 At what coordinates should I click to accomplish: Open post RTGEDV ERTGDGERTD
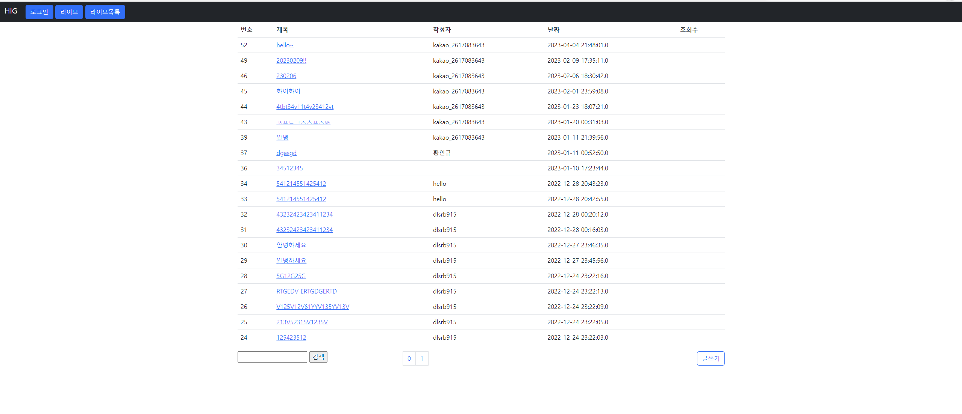306,291
